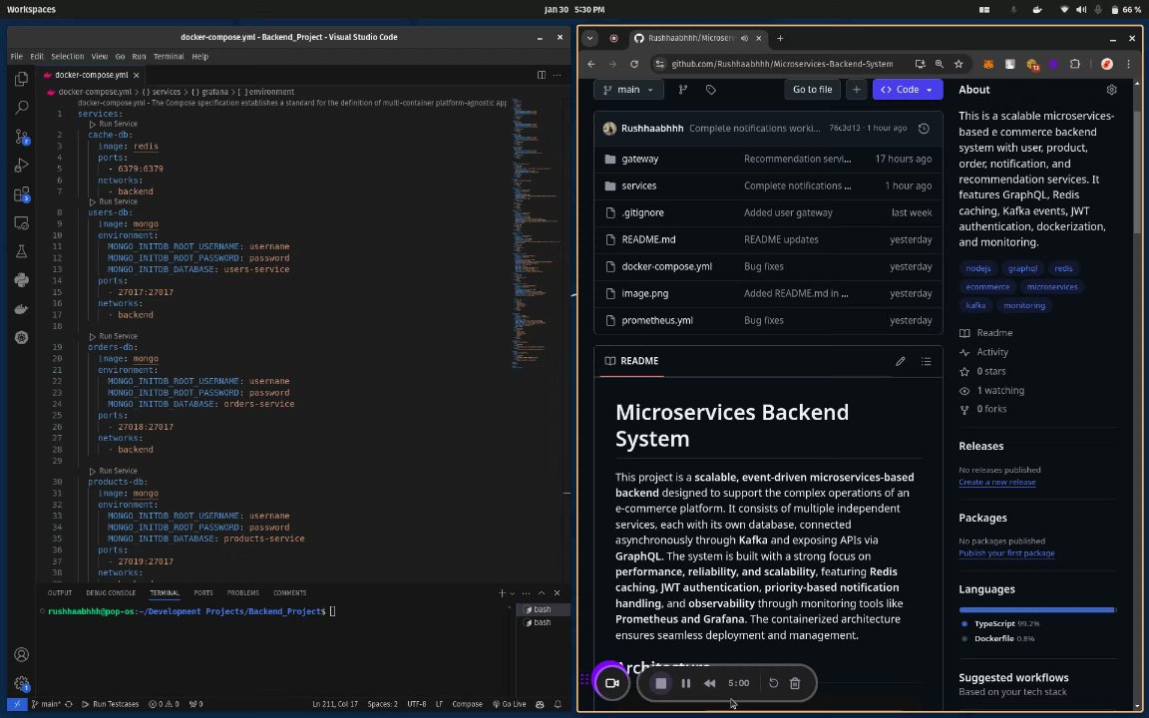Viewport: 1149px width, 718px height.
Task: Open the branches icon next to main
Action: coord(683,90)
